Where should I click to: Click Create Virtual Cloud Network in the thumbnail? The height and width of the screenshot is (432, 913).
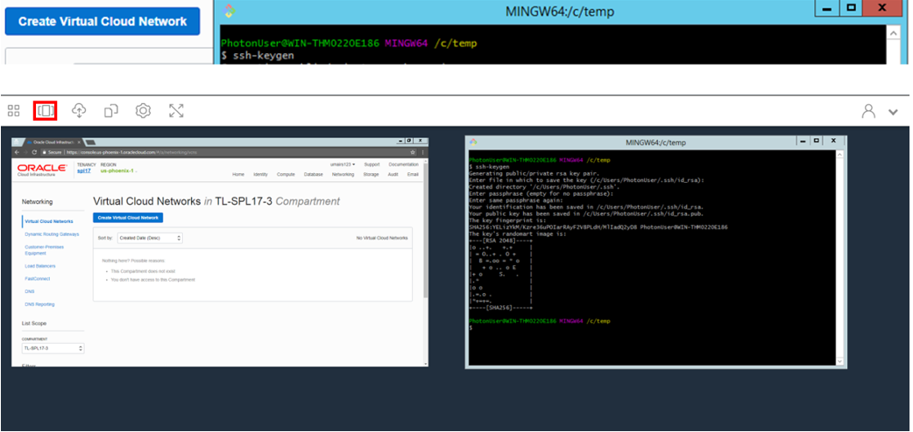click(x=128, y=218)
